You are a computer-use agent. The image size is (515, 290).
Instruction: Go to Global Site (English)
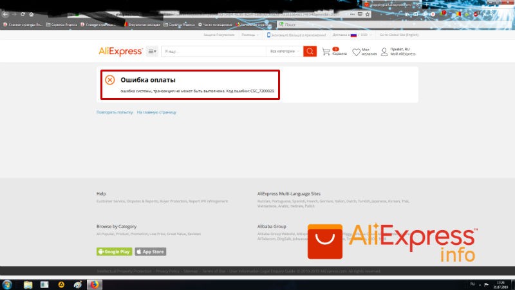point(399,35)
